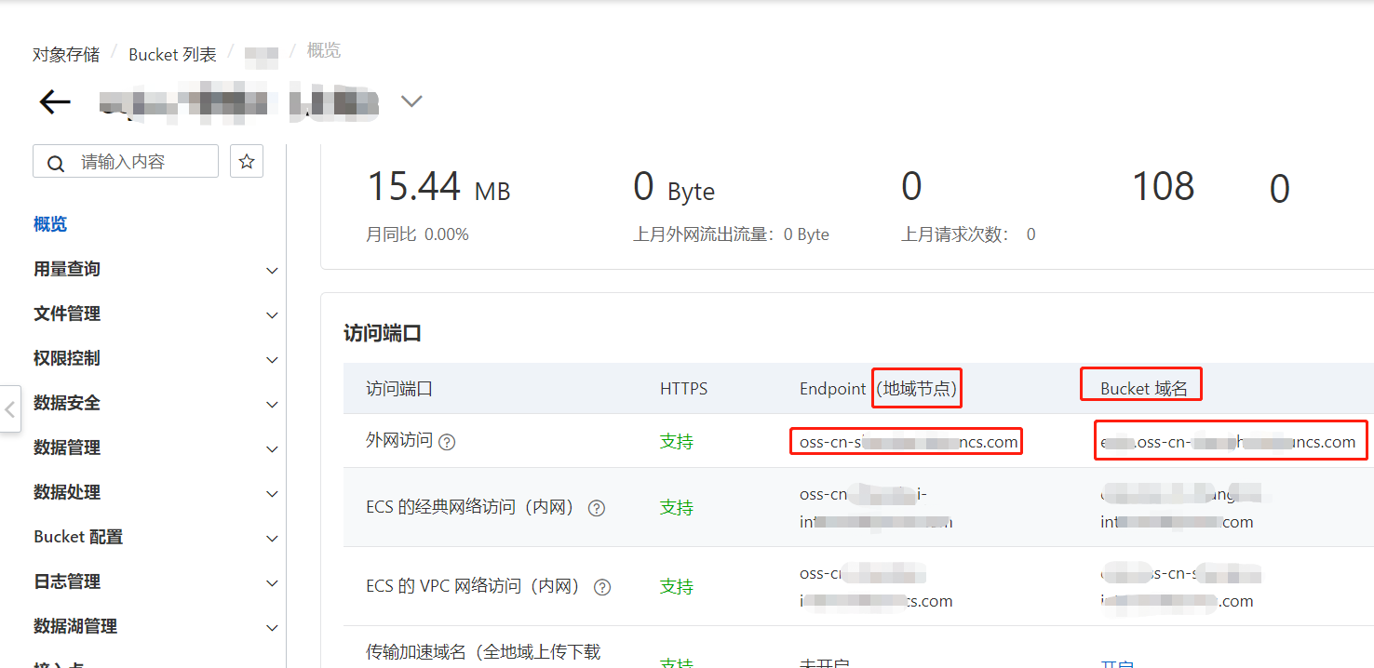The height and width of the screenshot is (668, 1374).
Task: Open 日志管理 sidebar menu
Action: click(156, 582)
